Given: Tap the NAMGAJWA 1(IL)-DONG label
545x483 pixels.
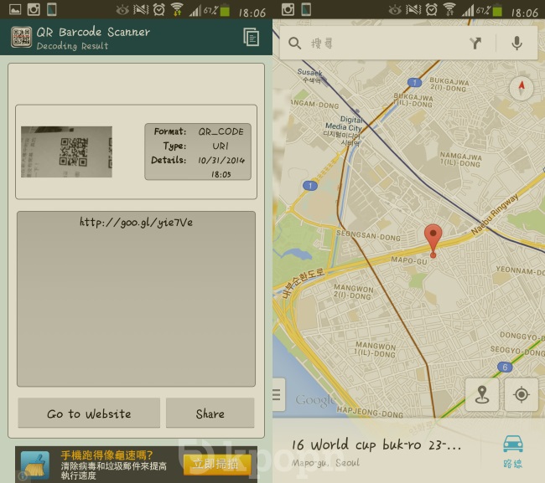Looking at the screenshot, I should point(461,160).
